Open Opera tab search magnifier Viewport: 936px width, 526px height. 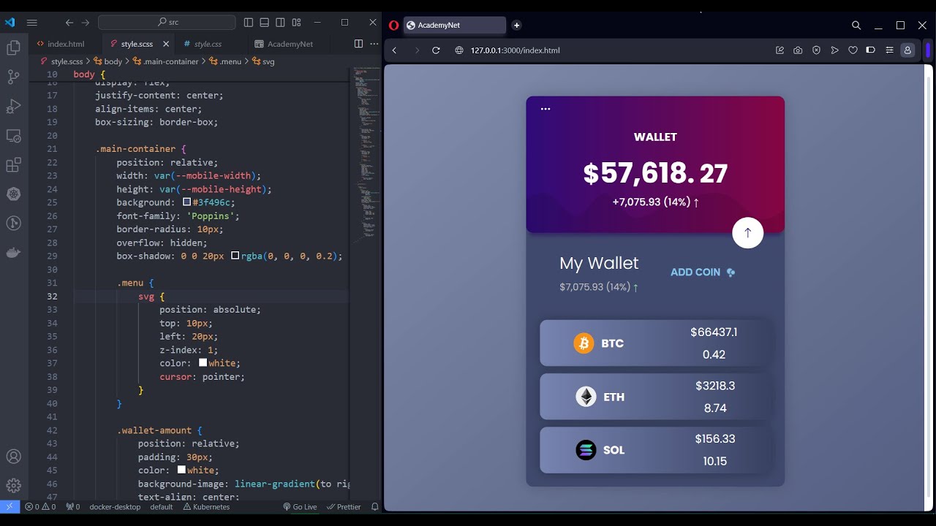(x=856, y=25)
